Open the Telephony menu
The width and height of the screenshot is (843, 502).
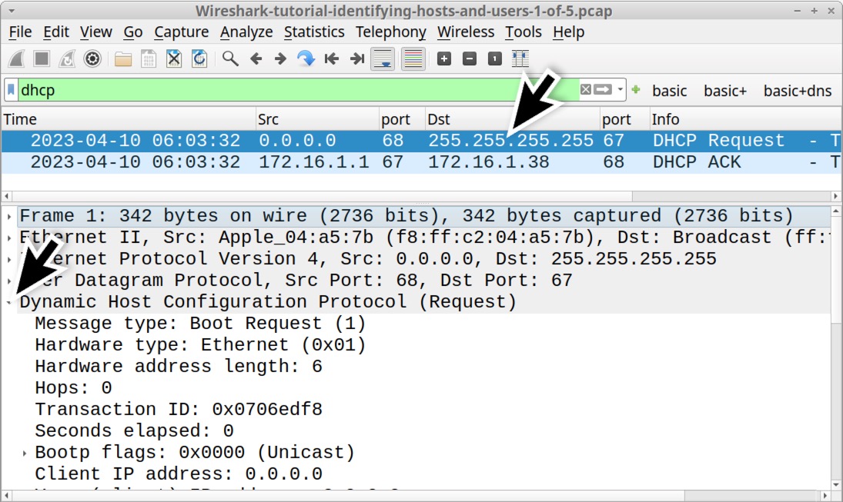391,32
